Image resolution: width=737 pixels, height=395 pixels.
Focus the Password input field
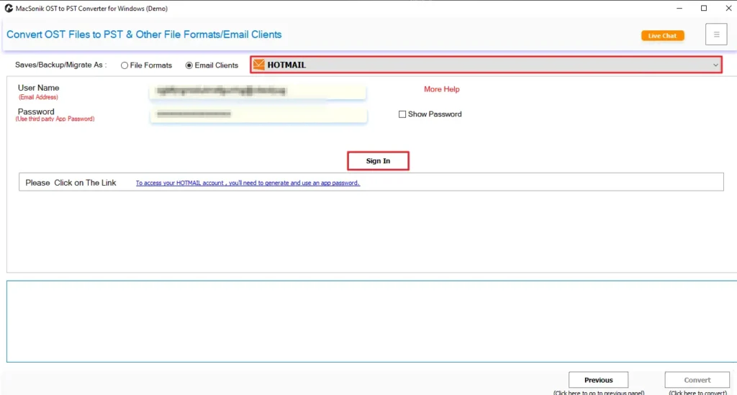[x=258, y=114]
